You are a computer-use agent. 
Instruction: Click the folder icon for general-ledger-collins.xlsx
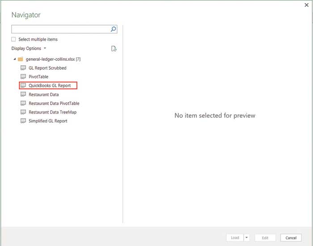pyautogui.click(x=21, y=59)
